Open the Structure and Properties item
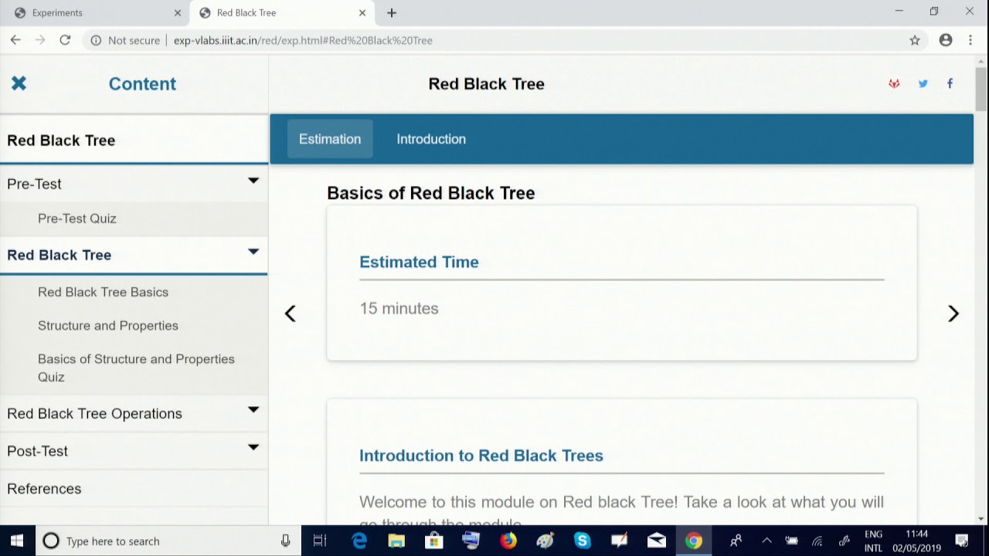The height and width of the screenshot is (556, 989). click(108, 326)
